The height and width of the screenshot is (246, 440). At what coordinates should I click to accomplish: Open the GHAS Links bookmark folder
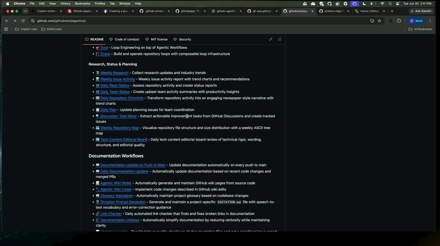(x=52, y=29)
